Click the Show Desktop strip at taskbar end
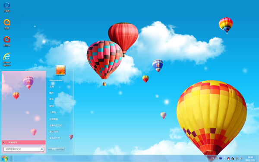This screenshot has height=162, width=259. (x=258, y=159)
